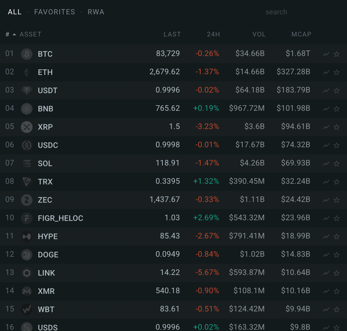Sort by ASSET column header

tap(31, 34)
